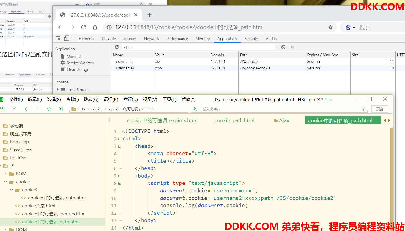Clear all cookies with the block icon
This screenshot has width=405, height=231.
283,47
